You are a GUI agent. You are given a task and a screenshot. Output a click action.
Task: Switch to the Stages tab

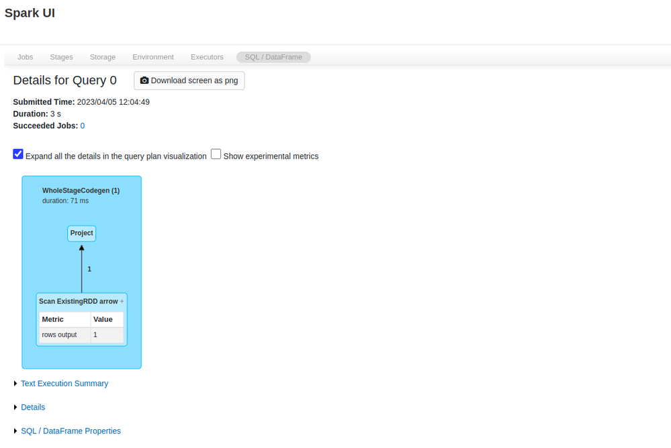click(x=61, y=57)
